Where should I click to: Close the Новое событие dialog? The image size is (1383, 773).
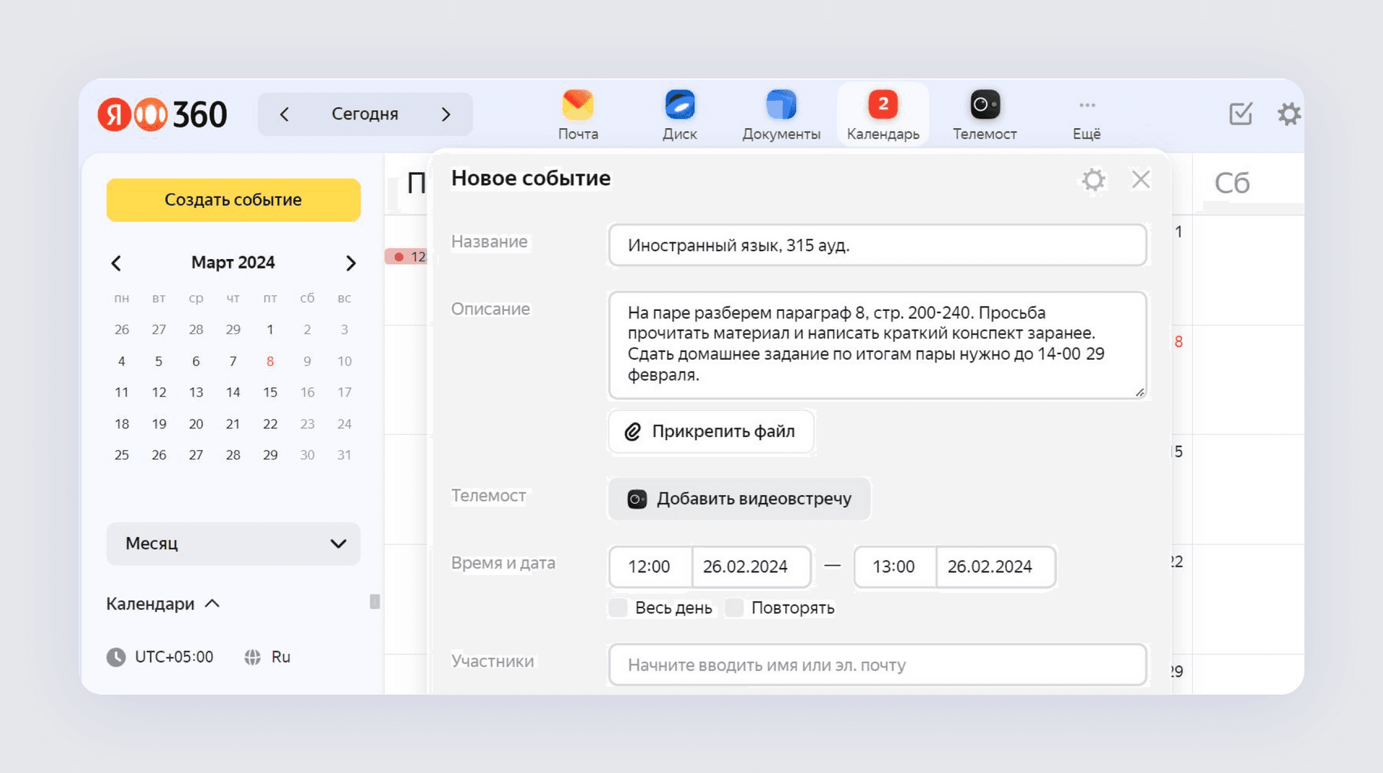click(1140, 179)
